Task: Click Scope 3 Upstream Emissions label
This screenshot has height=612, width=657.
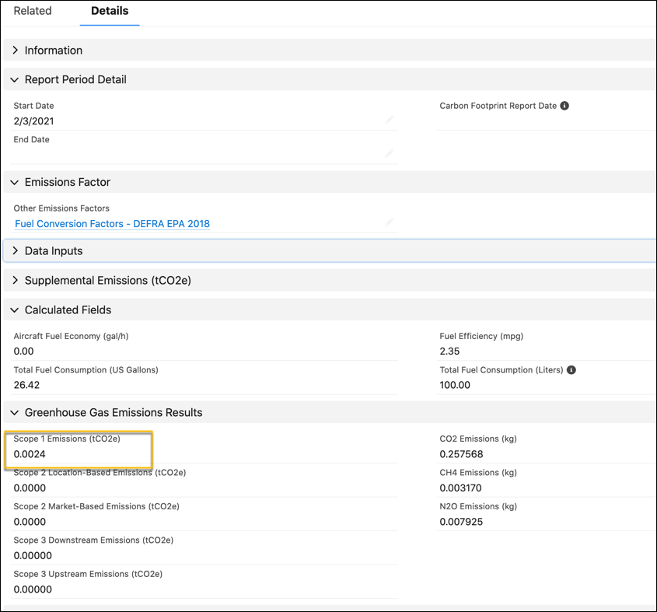Action: click(x=88, y=574)
